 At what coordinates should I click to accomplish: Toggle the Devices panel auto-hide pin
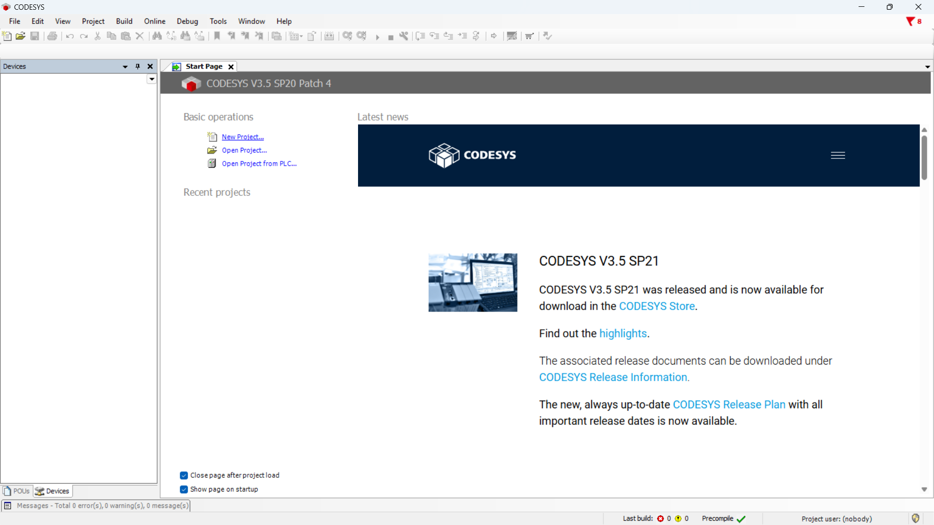pyautogui.click(x=138, y=67)
